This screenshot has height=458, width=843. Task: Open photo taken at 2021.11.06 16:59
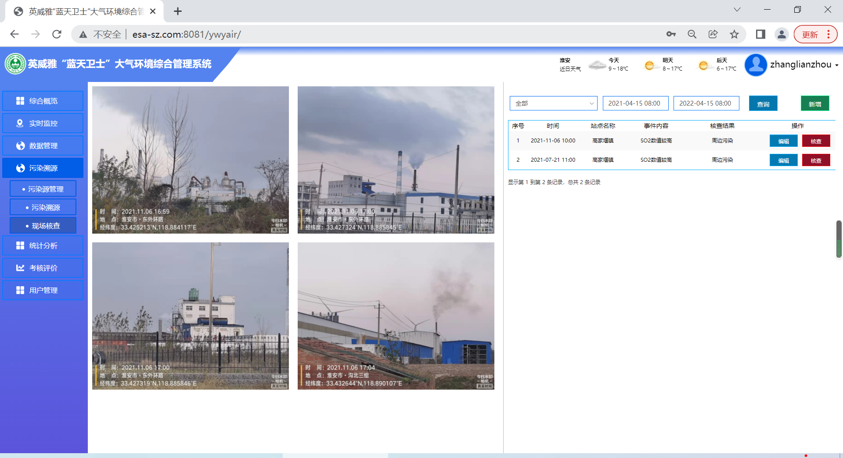[x=191, y=160]
